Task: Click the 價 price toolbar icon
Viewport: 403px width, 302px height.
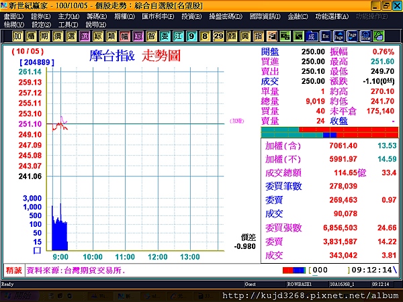Action: (x=58, y=36)
